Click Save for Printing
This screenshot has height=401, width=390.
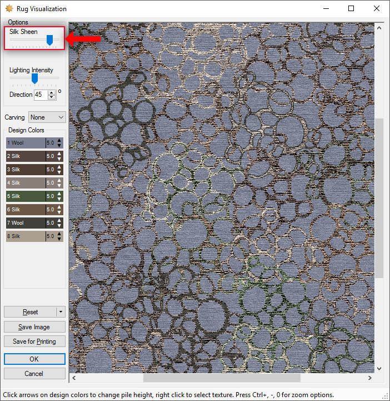(34, 341)
